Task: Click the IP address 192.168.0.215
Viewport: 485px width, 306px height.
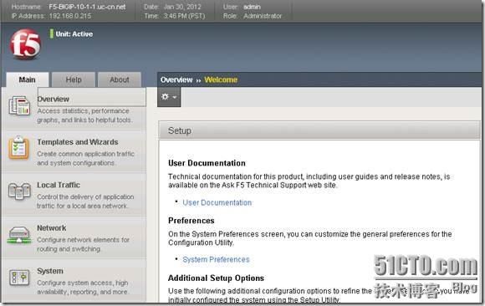Action: point(70,16)
